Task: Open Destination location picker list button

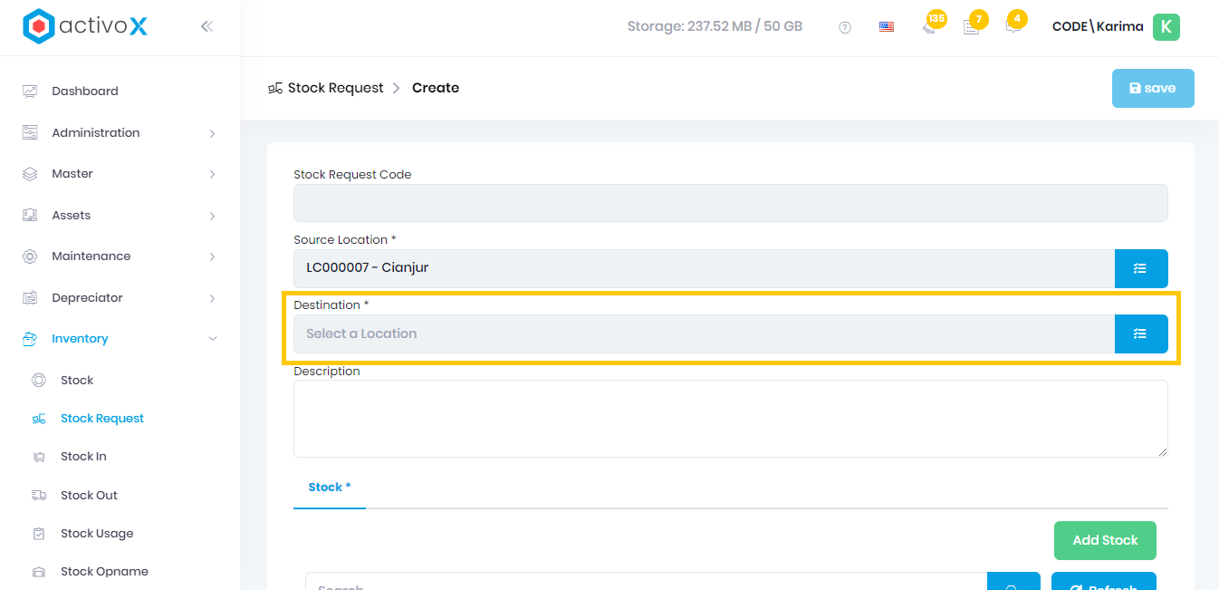Action: click(1140, 334)
